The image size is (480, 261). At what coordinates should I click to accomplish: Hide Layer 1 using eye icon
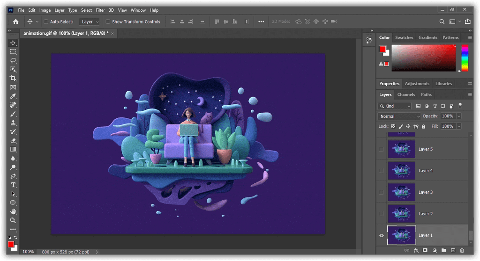tap(381, 235)
